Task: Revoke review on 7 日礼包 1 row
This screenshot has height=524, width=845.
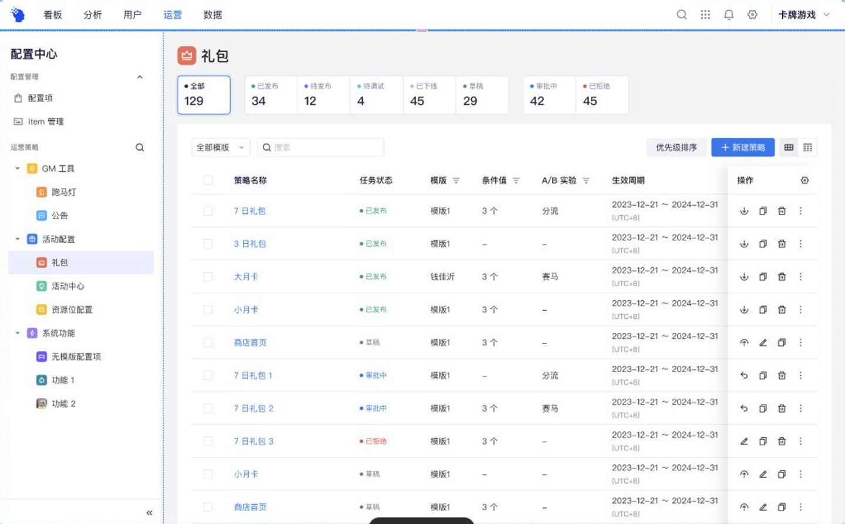Action: click(x=744, y=376)
